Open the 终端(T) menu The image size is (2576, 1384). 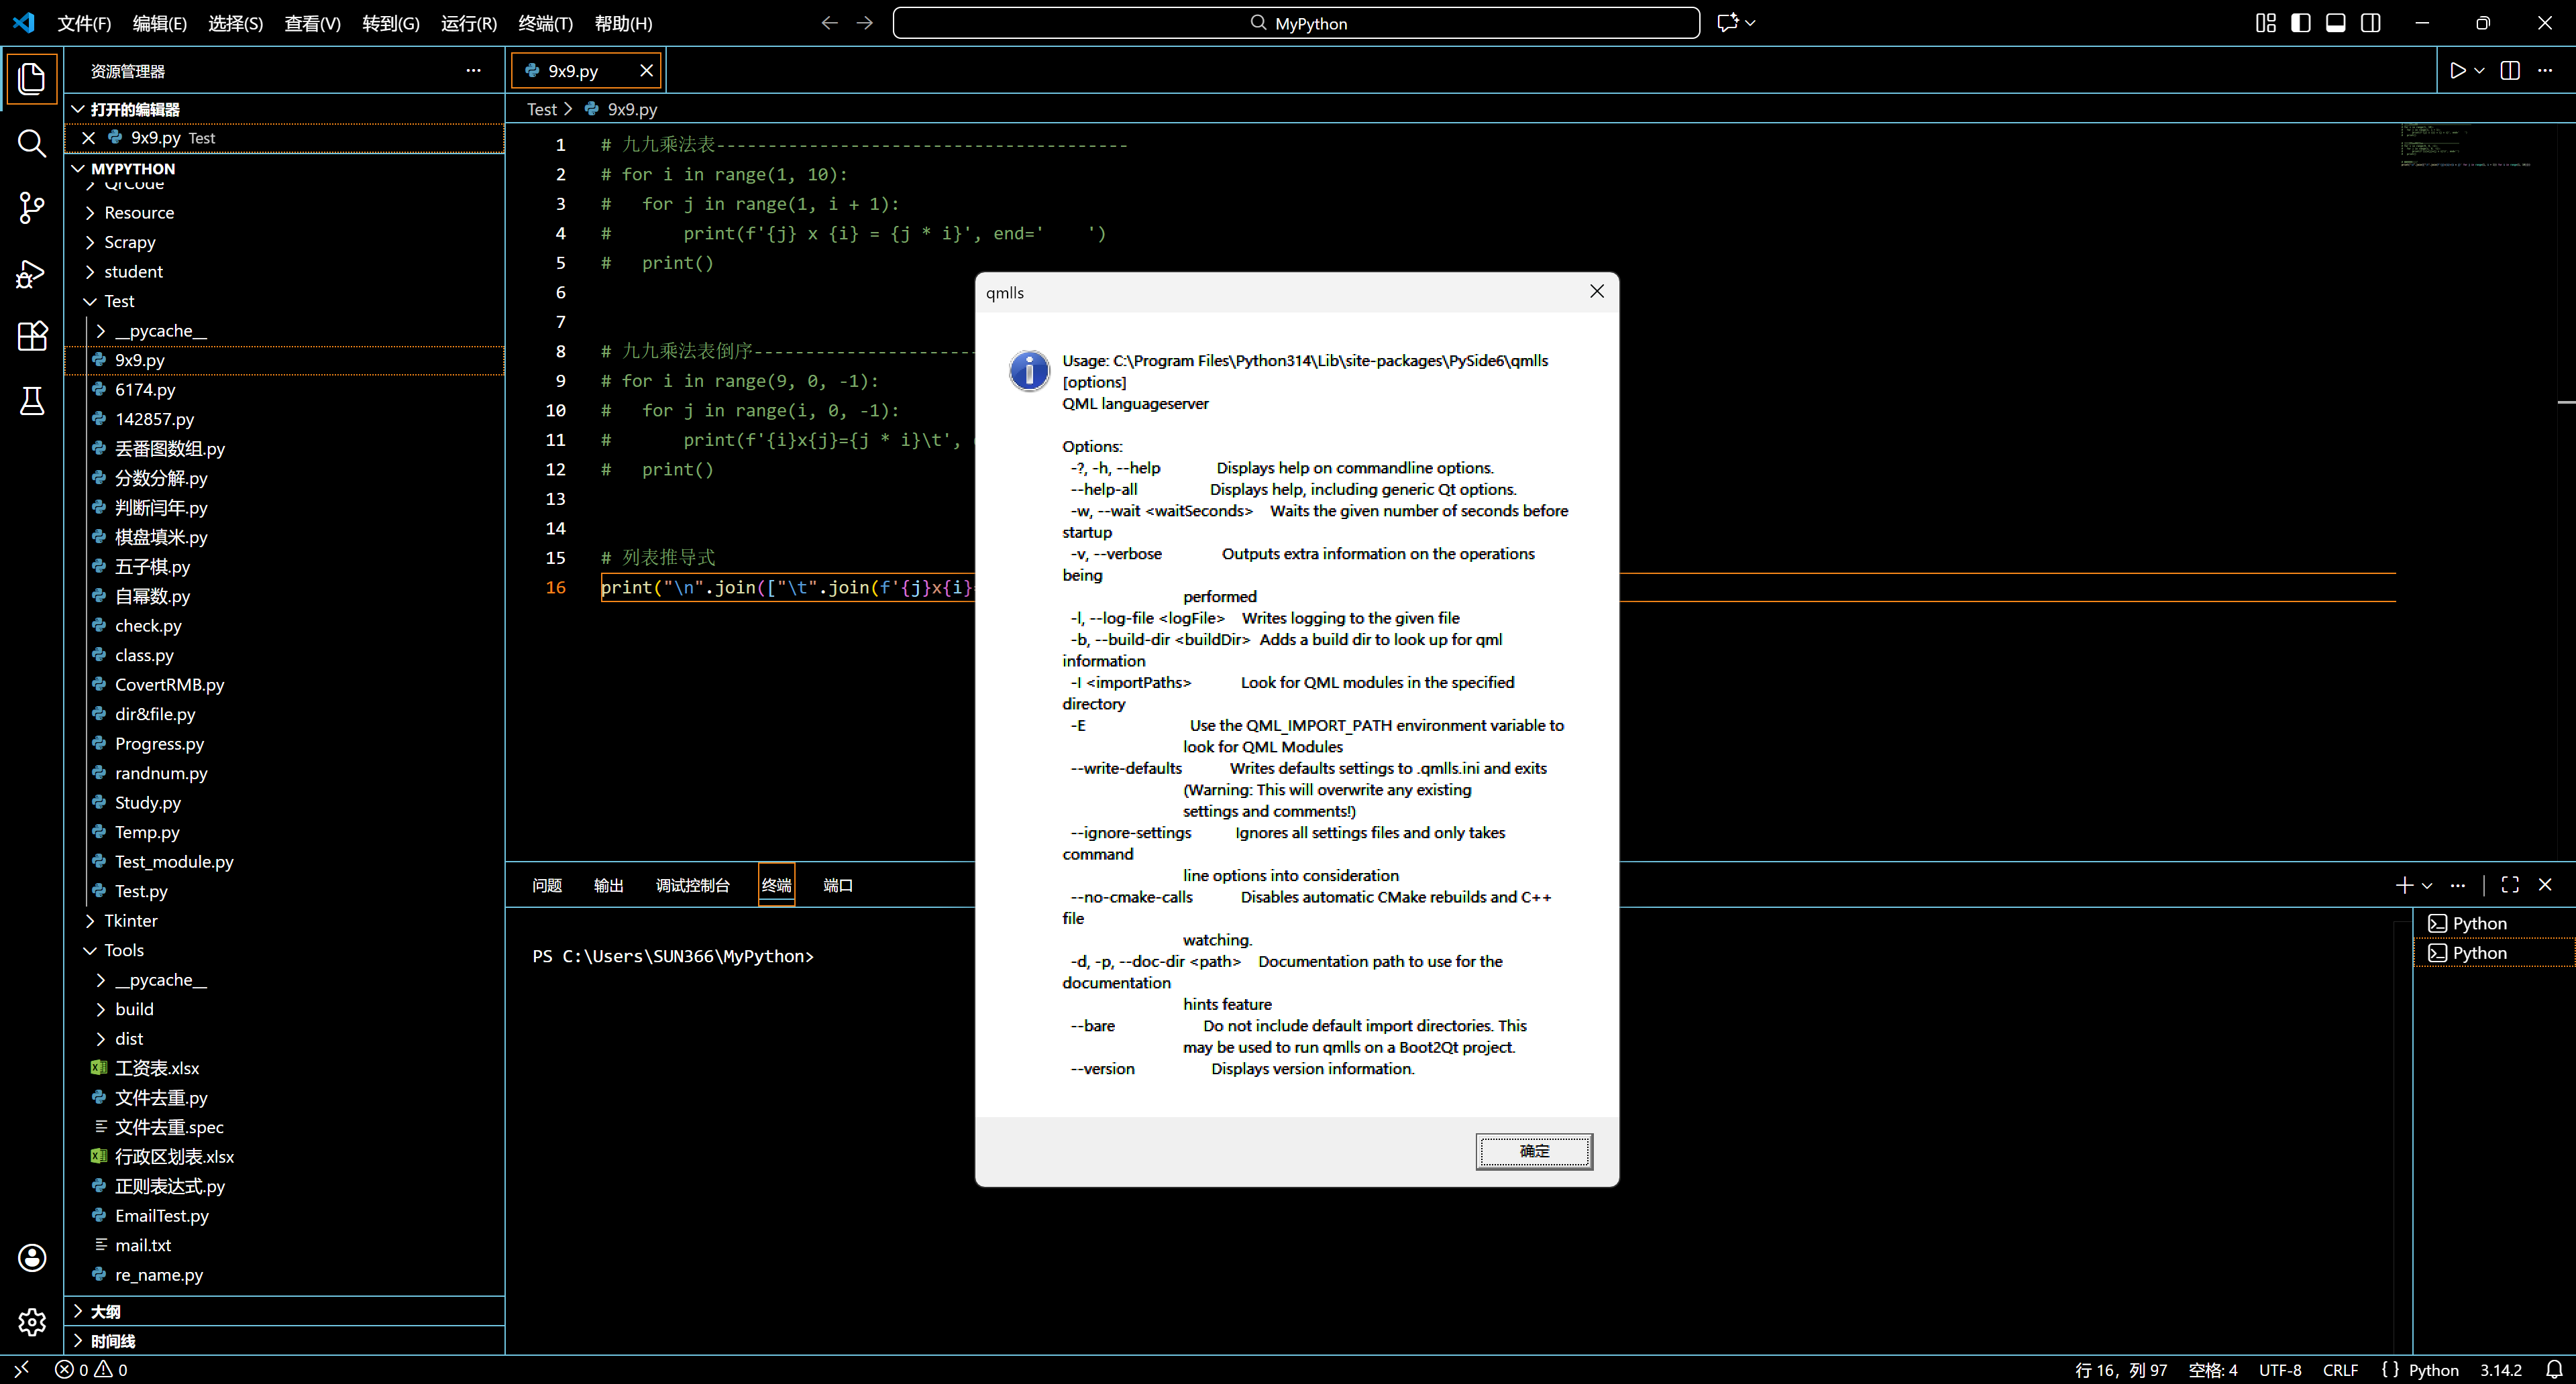[545, 23]
